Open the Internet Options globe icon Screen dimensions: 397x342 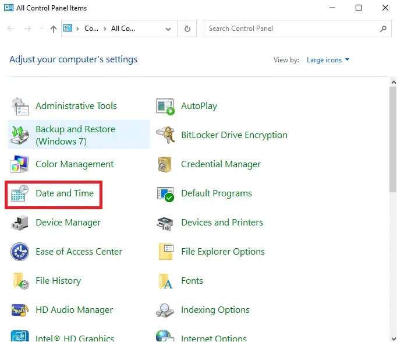[165, 336]
